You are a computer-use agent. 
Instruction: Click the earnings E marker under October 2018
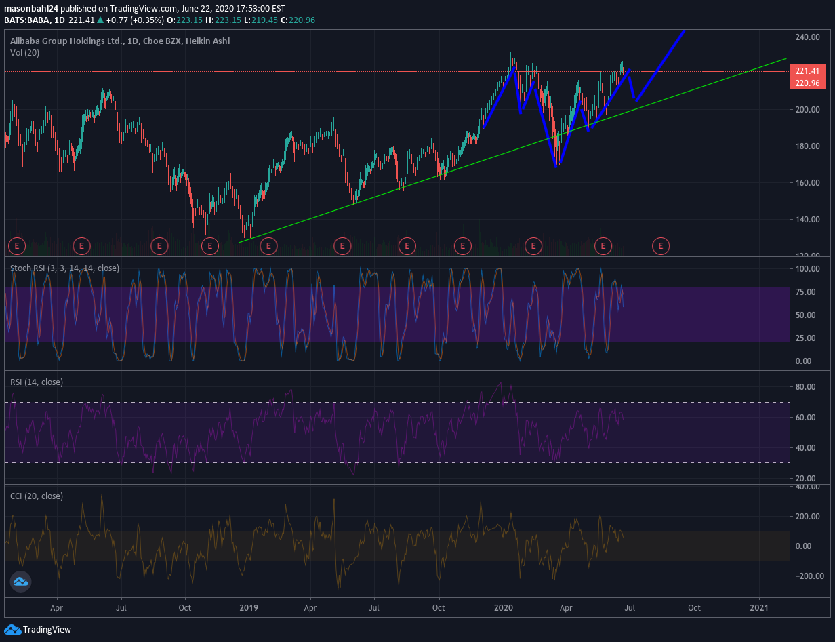click(x=210, y=245)
